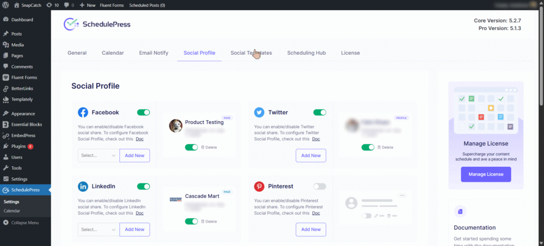This screenshot has height=246, width=544.
Task: Click Add New under Twitter
Action: [311, 156]
